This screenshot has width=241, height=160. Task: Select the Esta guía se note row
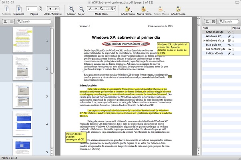click(221, 45)
